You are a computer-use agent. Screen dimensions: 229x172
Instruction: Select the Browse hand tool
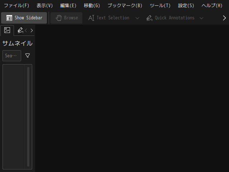coord(67,18)
